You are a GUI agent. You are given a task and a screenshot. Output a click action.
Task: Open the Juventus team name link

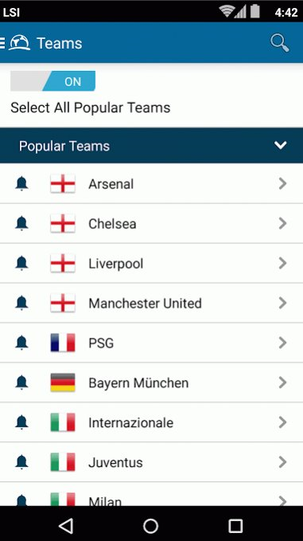[x=115, y=462]
